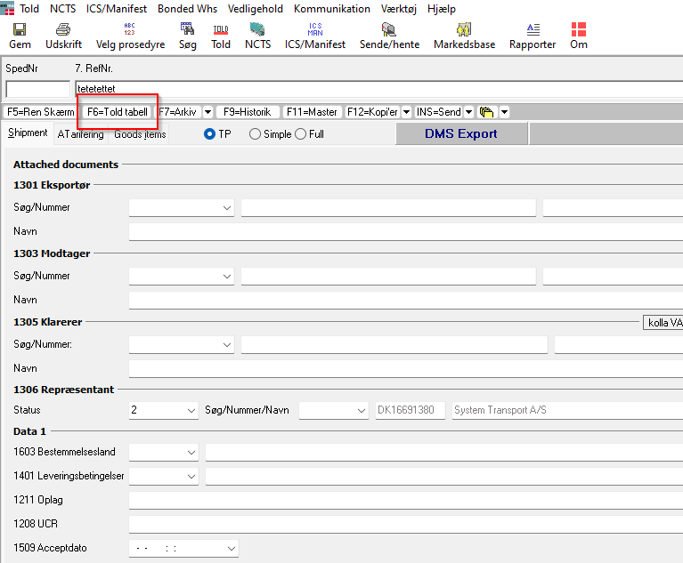Click the Rapporter toolbar icon
The width and height of the screenshot is (683, 563).
tap(533, 29)
